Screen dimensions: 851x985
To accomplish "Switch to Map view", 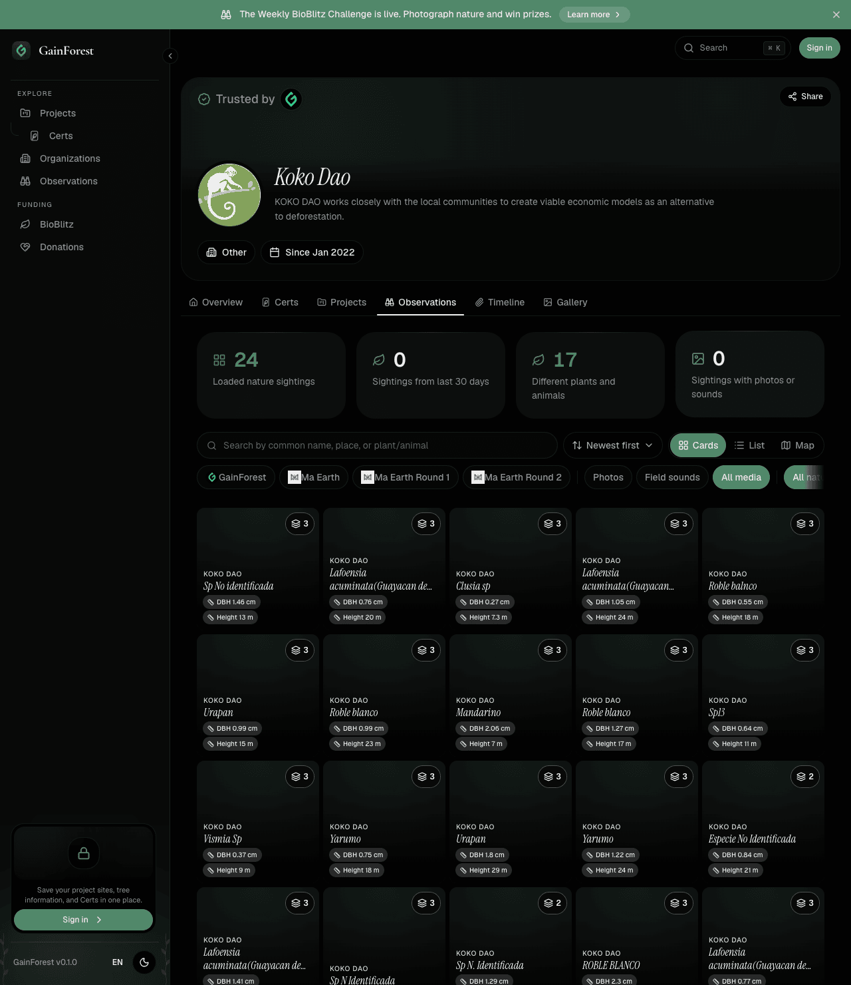I will point(797,445).
